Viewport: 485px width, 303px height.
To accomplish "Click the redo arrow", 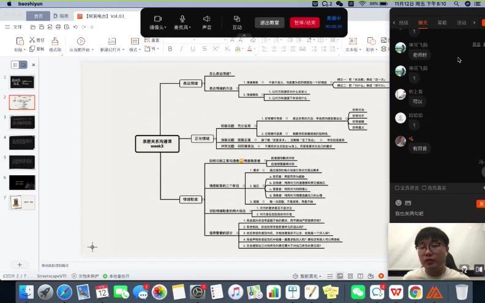I will pos(84,27).
